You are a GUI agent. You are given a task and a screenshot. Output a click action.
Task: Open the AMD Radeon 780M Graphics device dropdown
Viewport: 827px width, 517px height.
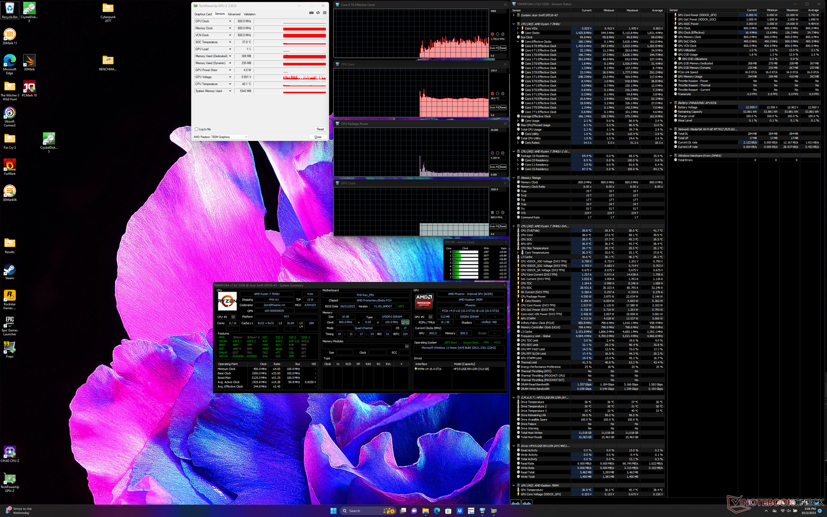click(246, 137)
